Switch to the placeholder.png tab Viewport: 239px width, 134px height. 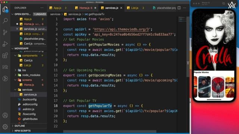[x=164, y=8]
